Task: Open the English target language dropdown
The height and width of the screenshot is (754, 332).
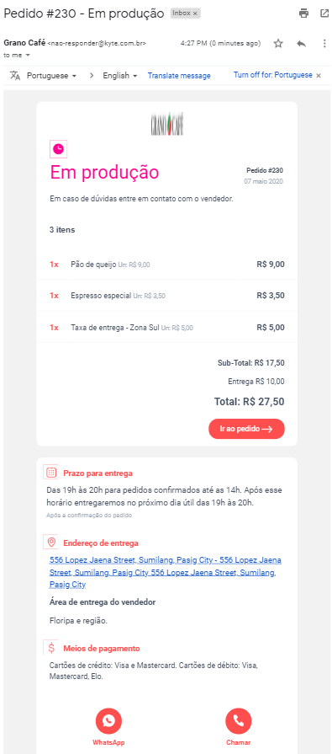Action: pos(120,76)
